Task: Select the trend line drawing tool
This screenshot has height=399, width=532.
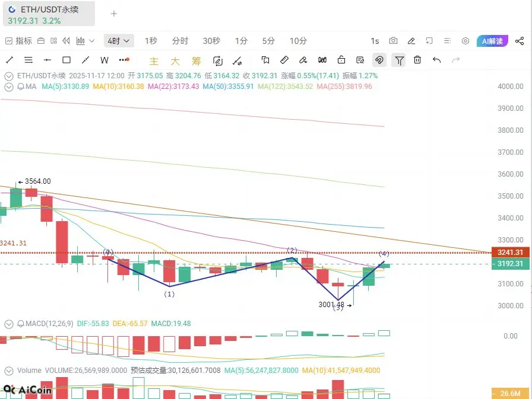Action: tap(9, 60)
